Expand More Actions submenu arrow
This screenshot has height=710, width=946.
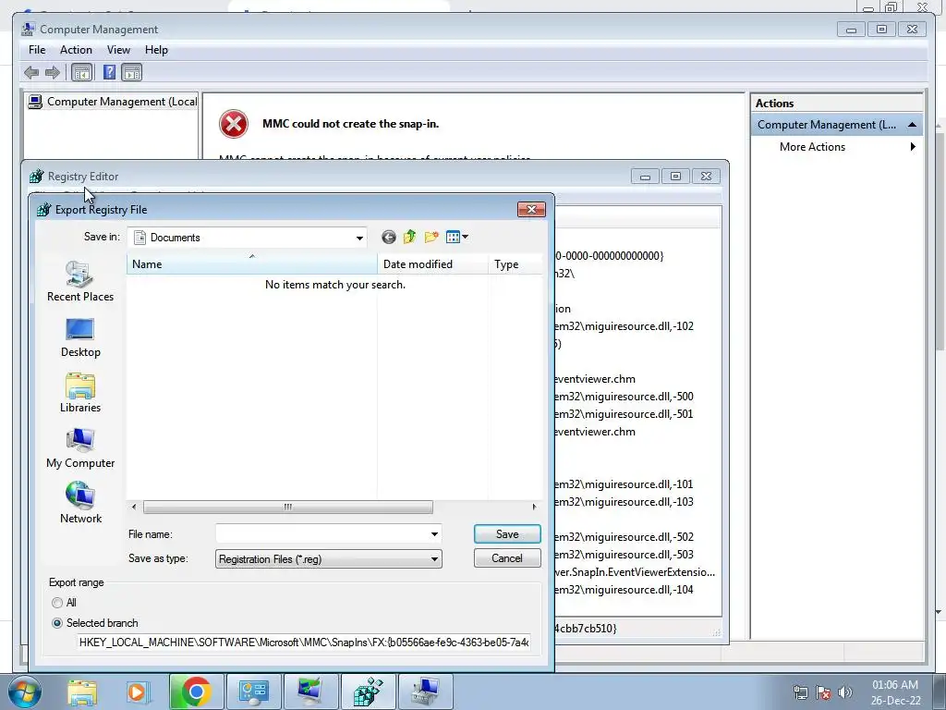[x=913, y=147]
